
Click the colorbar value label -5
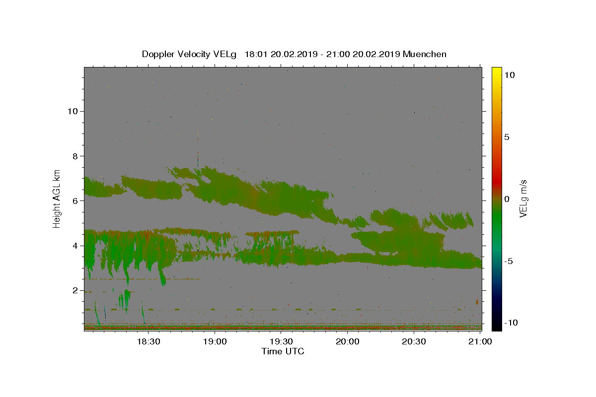pyautogui.click(x=508, y=261)
